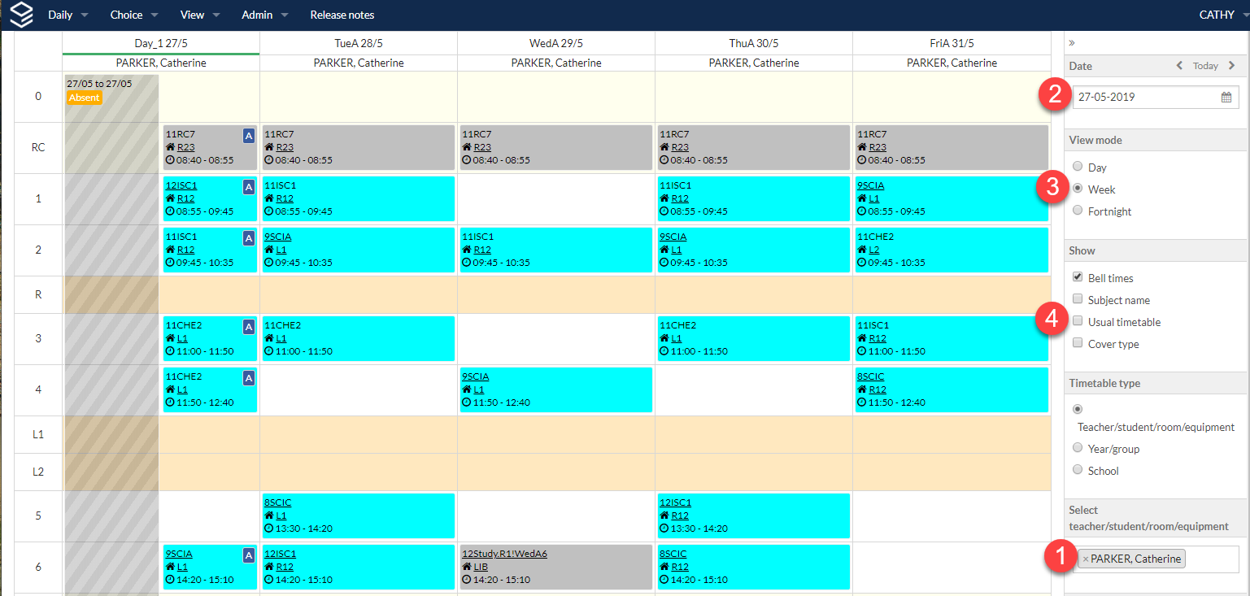Viewport: 1250px width, 596px height.
Task: Click the A badge on Monday 9SCIA
Action: (249, 555)
